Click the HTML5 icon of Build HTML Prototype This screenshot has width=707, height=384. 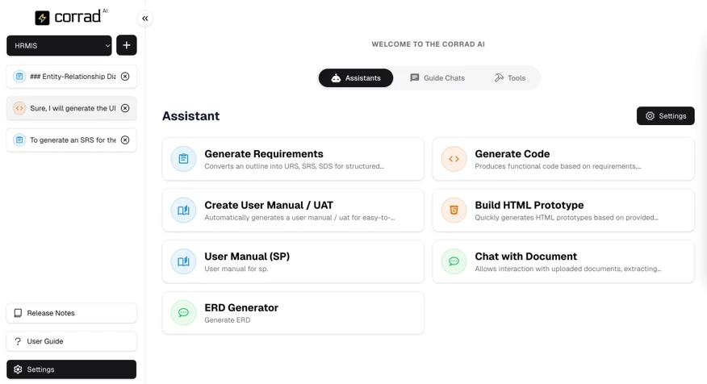pyautogui.click(x=454, y=211)
